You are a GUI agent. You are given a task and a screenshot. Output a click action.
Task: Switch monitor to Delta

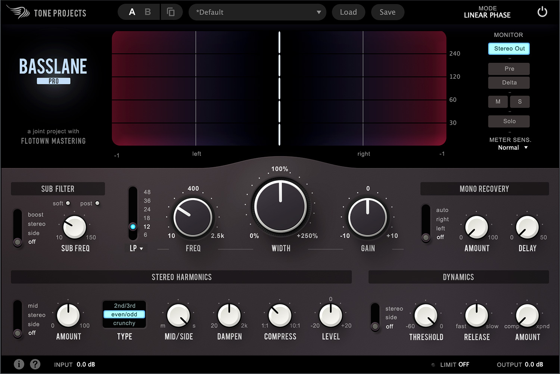[x=509, y=82]
